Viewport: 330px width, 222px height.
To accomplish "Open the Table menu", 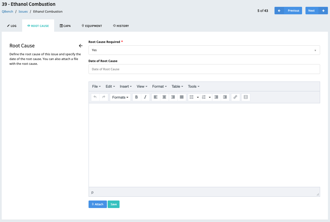I will (x=177, y=86).
